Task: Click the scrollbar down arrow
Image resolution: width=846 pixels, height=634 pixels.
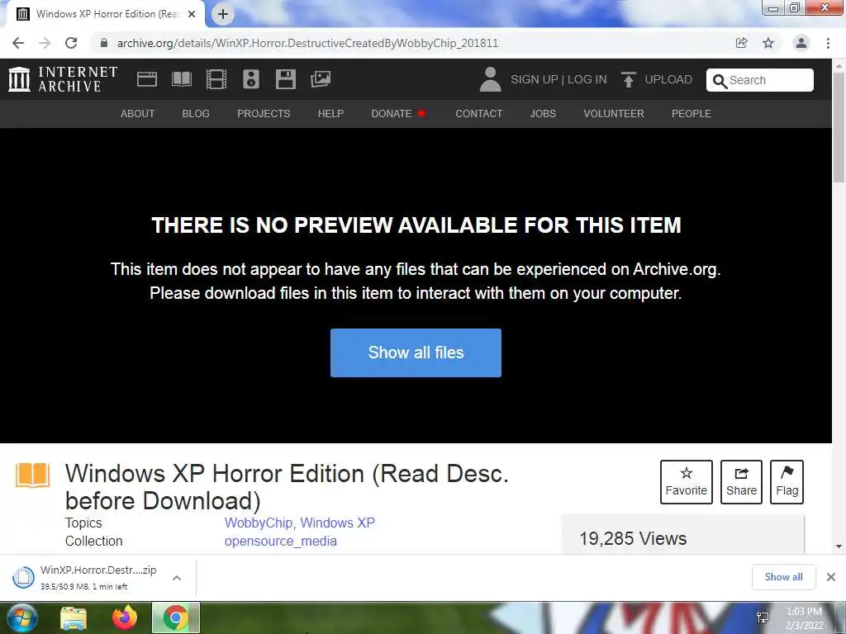Action: tap(839, 546)
